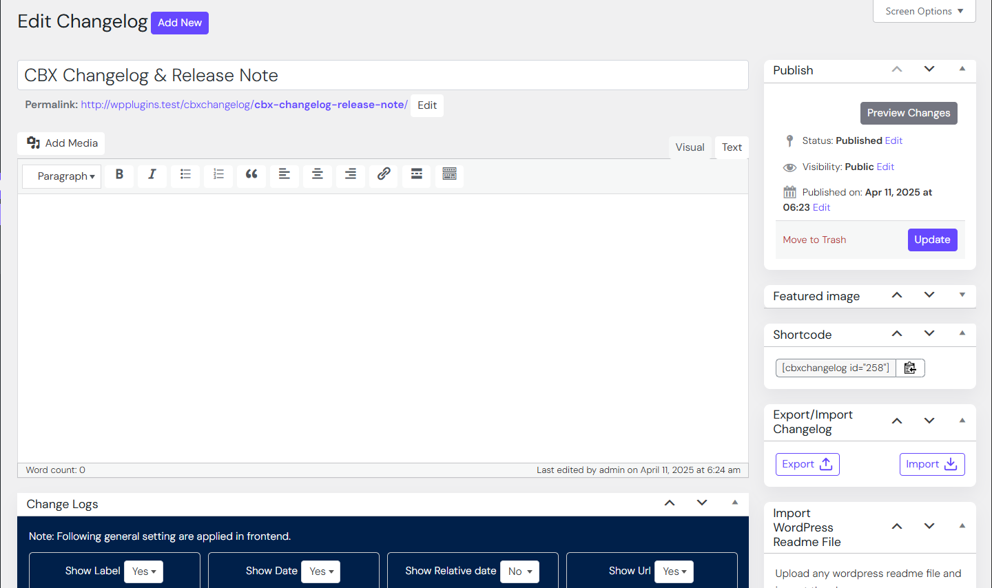Open the Show Date dropdown
The width and height of the screenshot is (992, 588).
click(x=320, y=571)
